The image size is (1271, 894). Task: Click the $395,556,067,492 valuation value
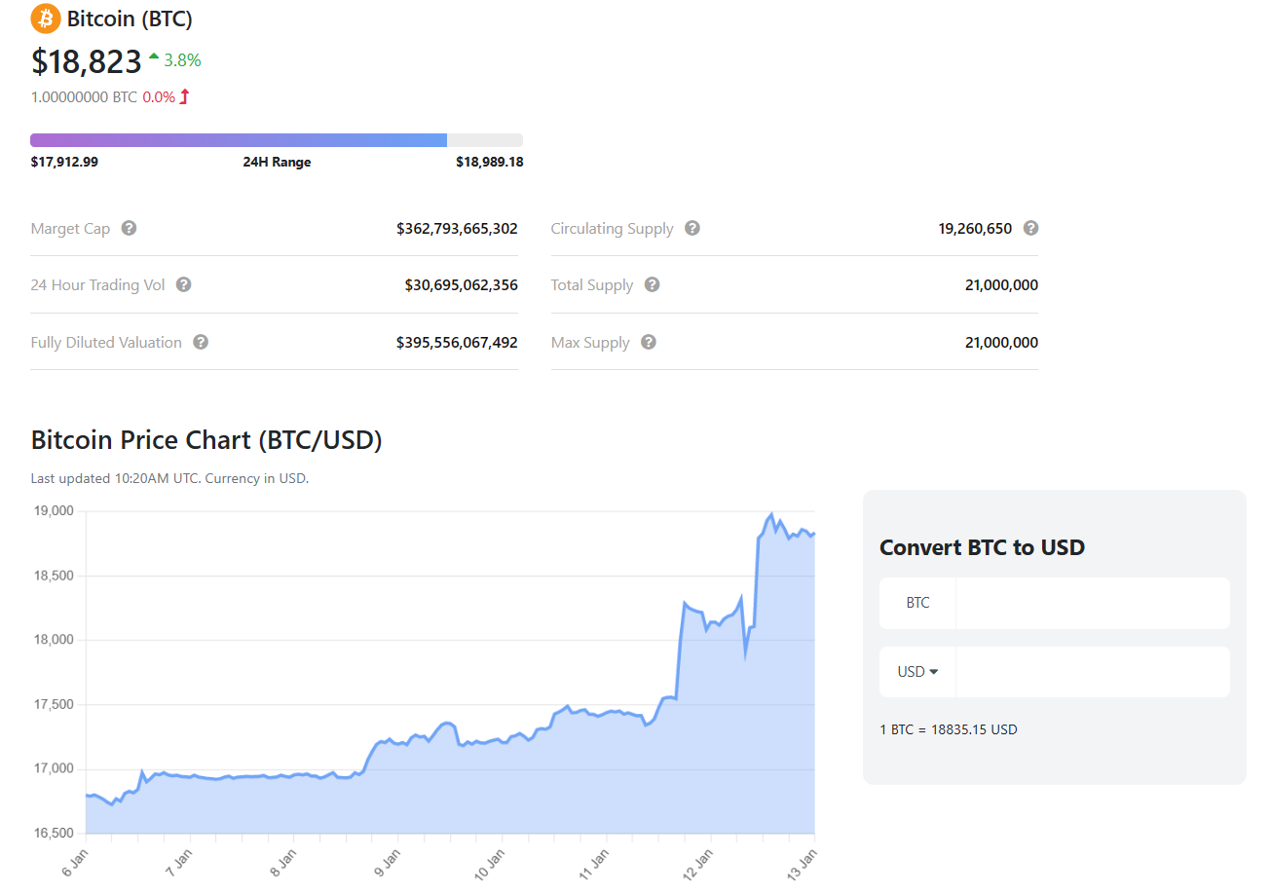pyautogui.click(x=457, y=343)
